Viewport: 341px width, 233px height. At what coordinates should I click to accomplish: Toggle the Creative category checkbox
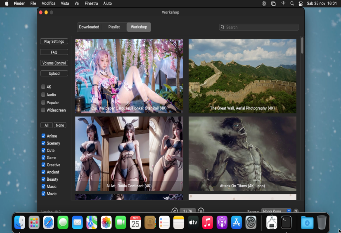43,165
